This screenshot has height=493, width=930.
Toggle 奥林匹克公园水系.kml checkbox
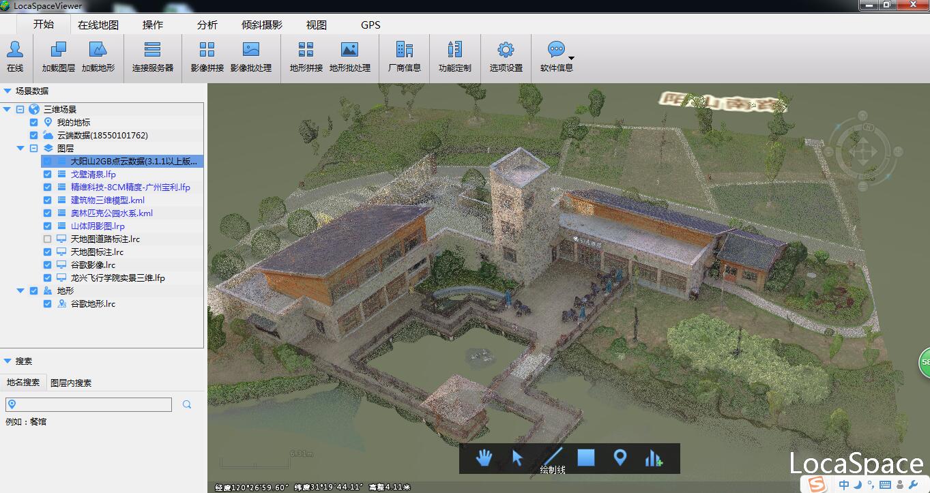[47, 213]
